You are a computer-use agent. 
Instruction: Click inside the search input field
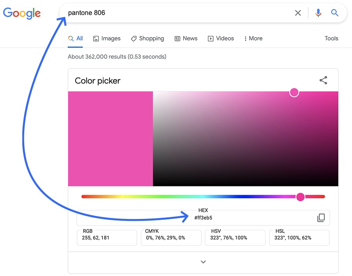[156, 13]
